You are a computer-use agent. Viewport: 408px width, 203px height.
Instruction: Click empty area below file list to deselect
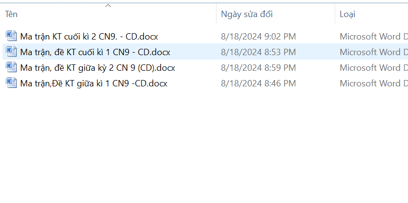(204, 145)
